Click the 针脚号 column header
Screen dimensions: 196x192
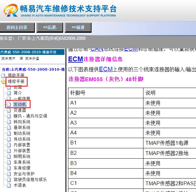[x=106, y=93]
